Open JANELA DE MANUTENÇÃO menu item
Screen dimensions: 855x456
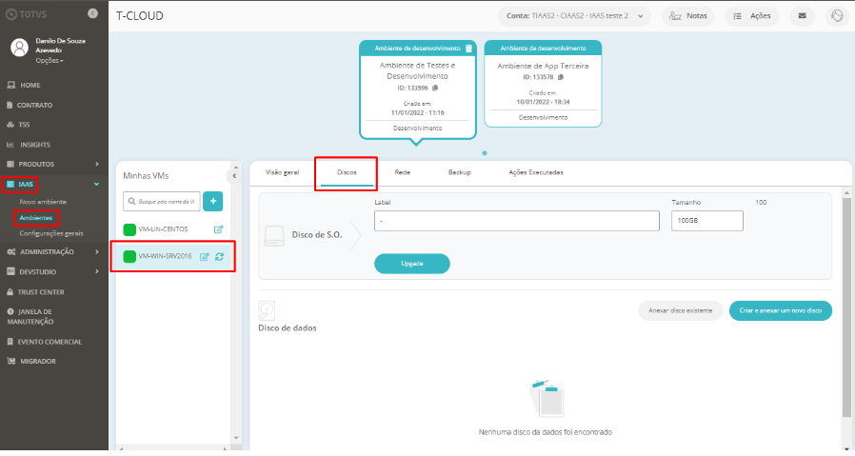[30, 317]
